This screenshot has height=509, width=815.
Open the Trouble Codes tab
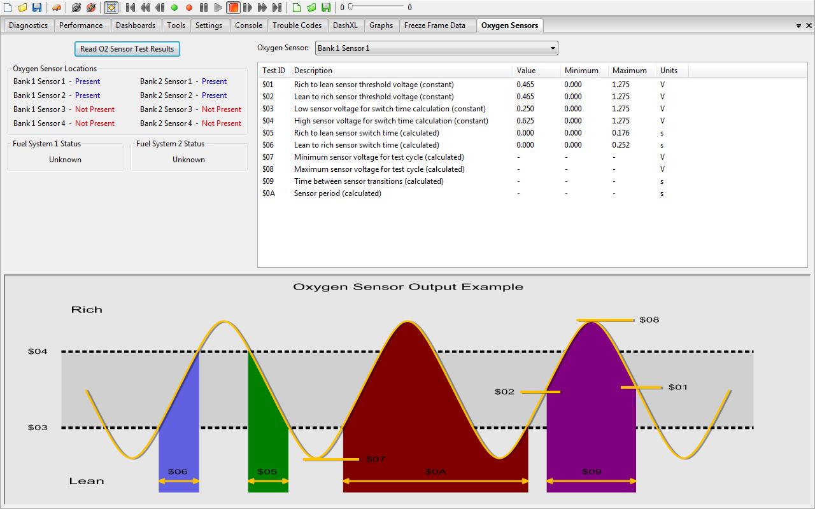click(x=297, y=25)
